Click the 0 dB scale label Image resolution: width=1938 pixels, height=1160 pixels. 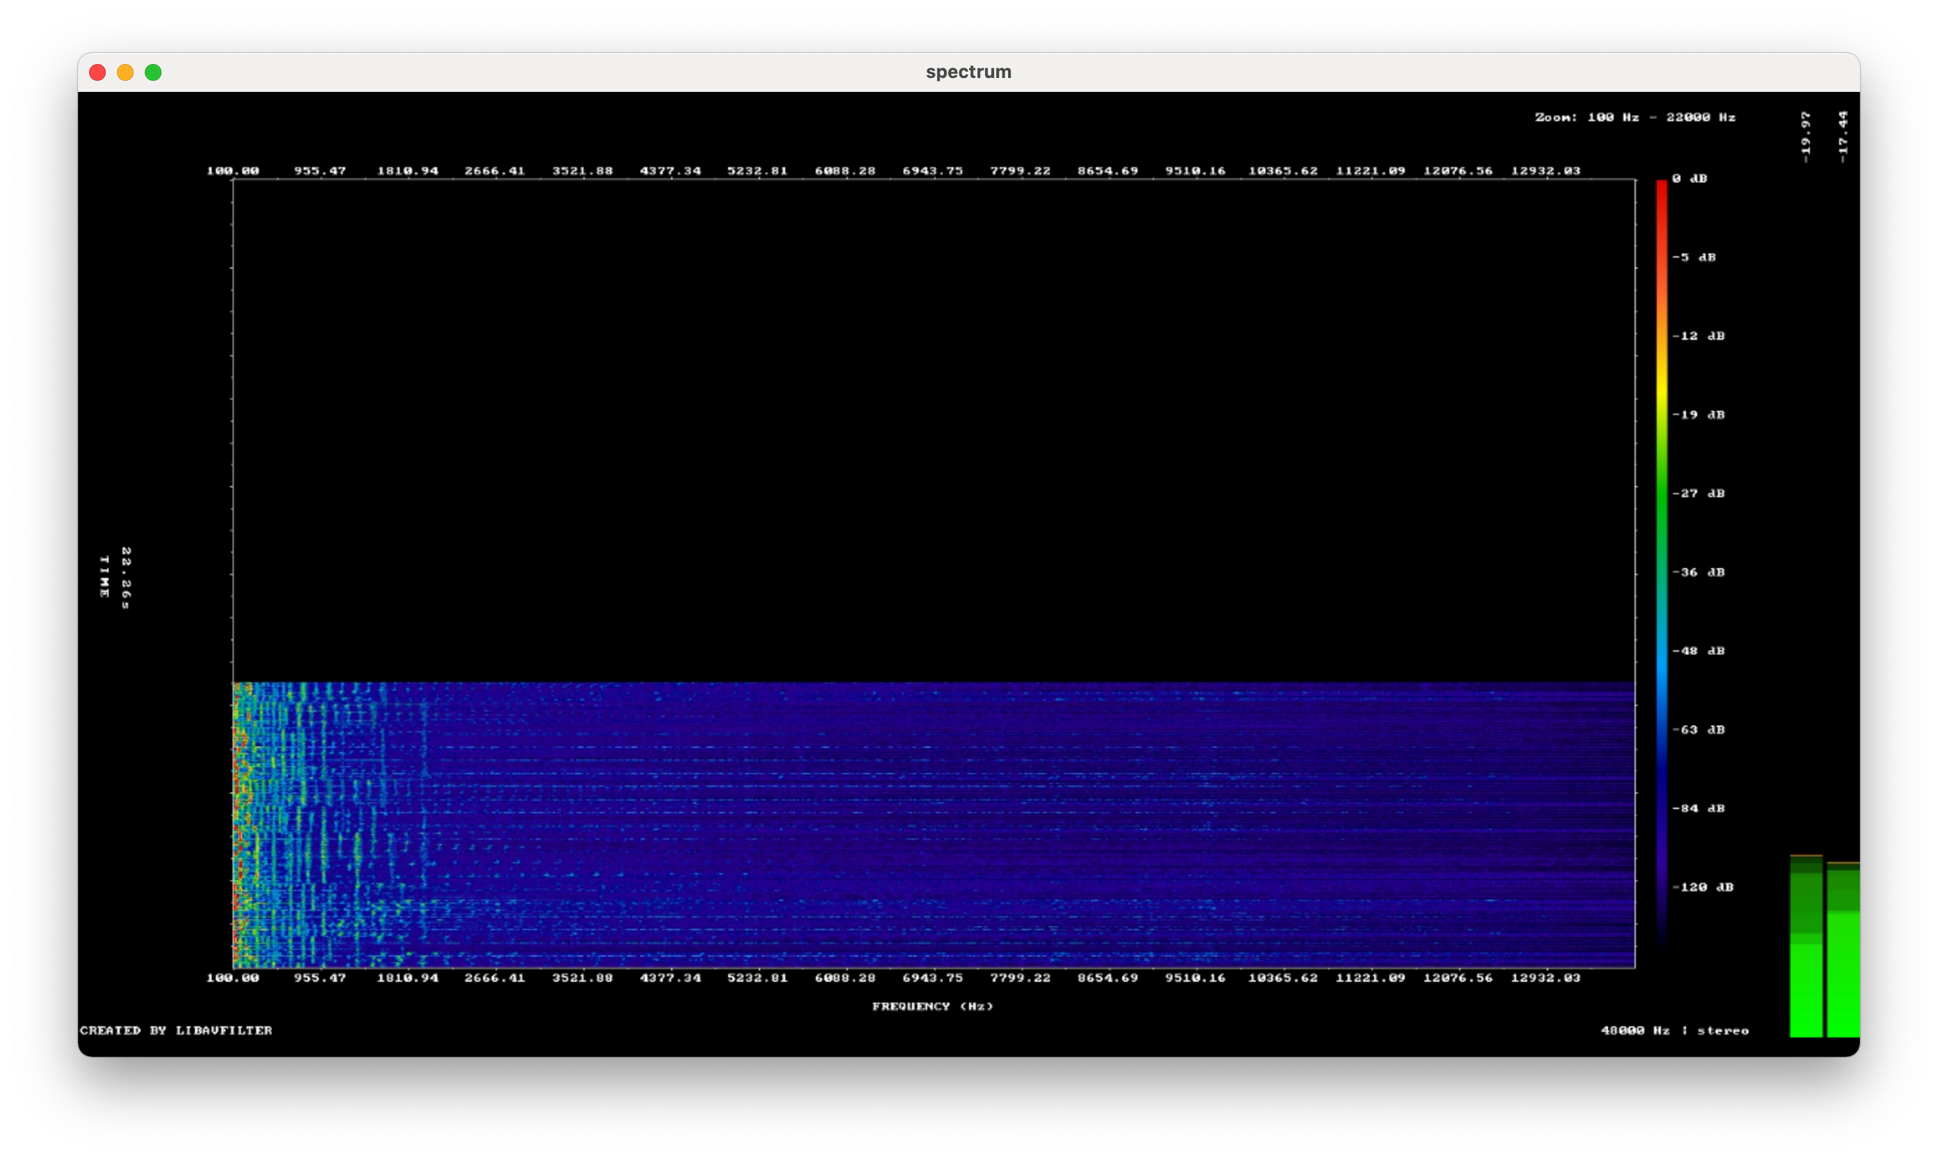1689,179
